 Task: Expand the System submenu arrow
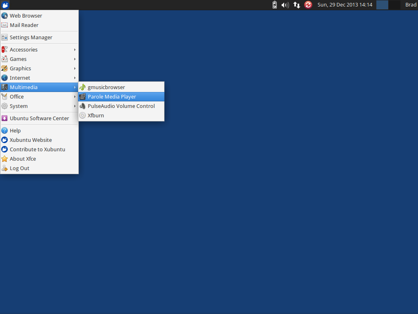click(75, 106)
